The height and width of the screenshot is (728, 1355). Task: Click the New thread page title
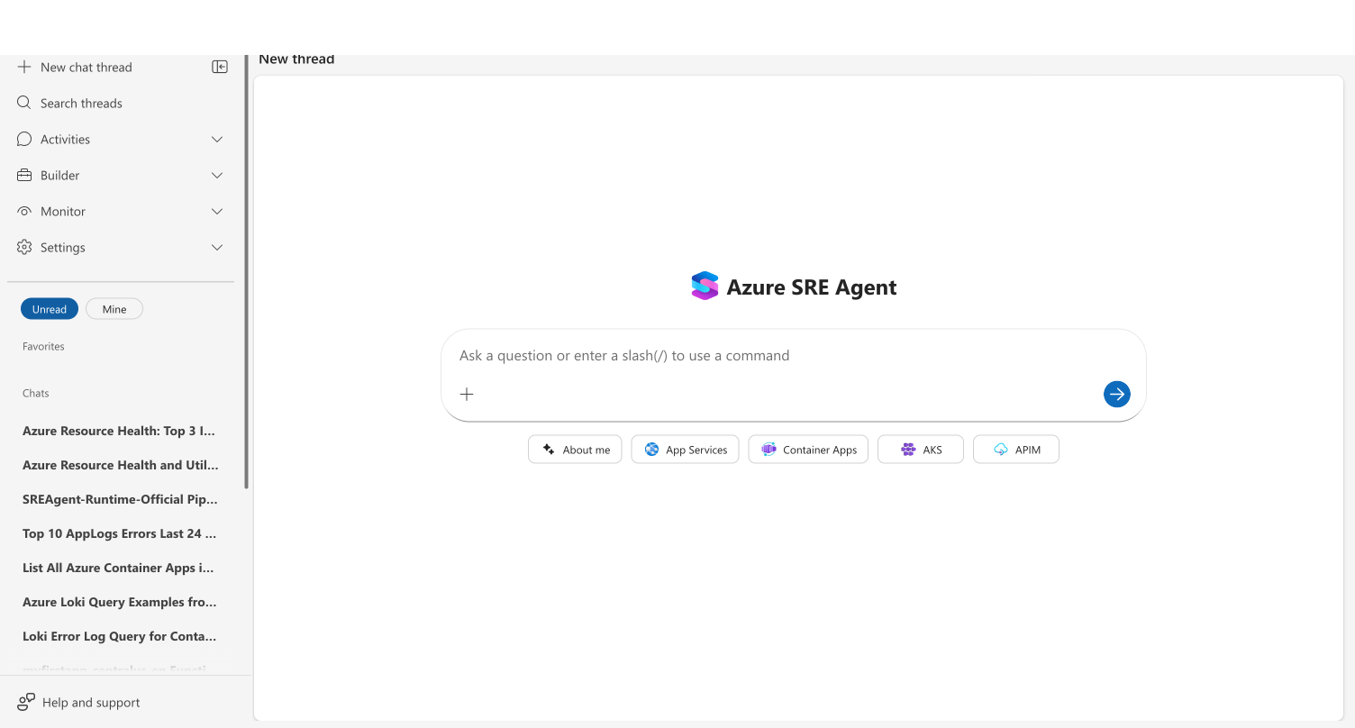point(296,59)
